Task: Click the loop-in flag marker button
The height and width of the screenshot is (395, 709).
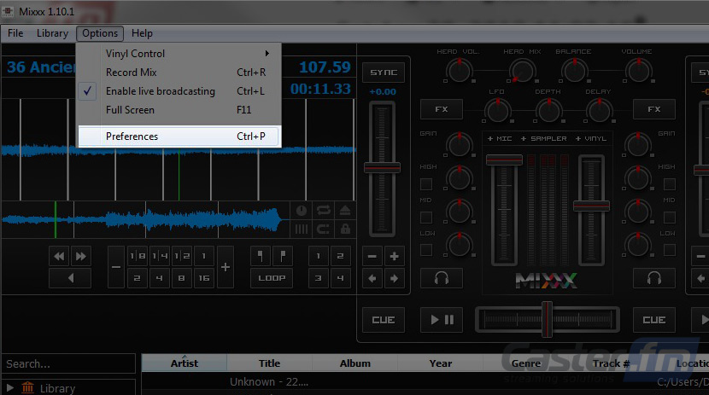Action: [261, 256]
